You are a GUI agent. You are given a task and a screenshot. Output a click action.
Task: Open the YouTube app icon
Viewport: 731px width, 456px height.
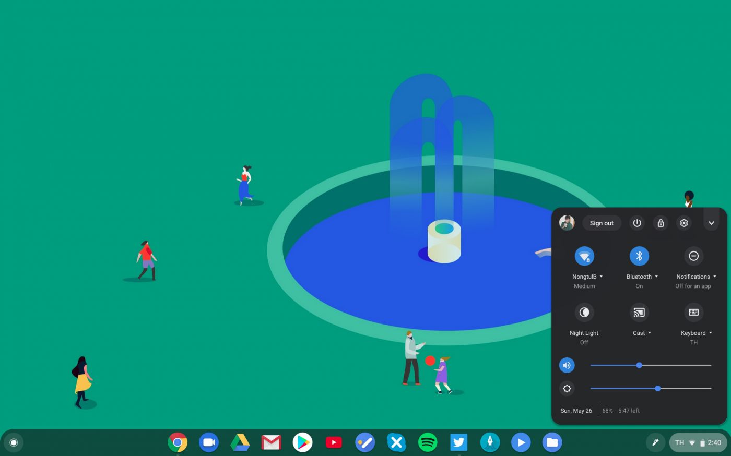pos(334,442)
